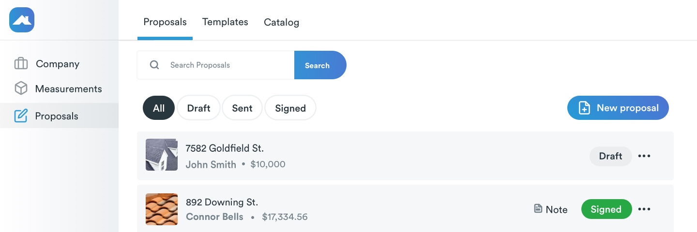Open the Company section briefcase icon
This screenshot has width=697, height=232.
click(x=21, y=64)
